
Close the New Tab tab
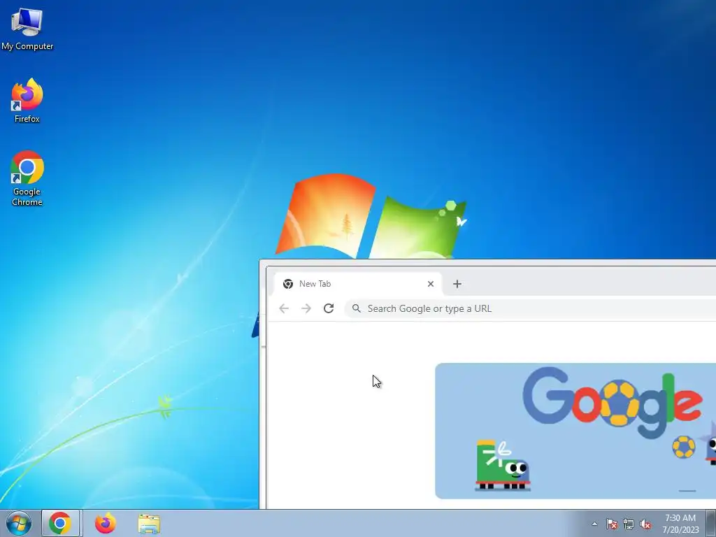pyautogui.click(x=431, y=284)
